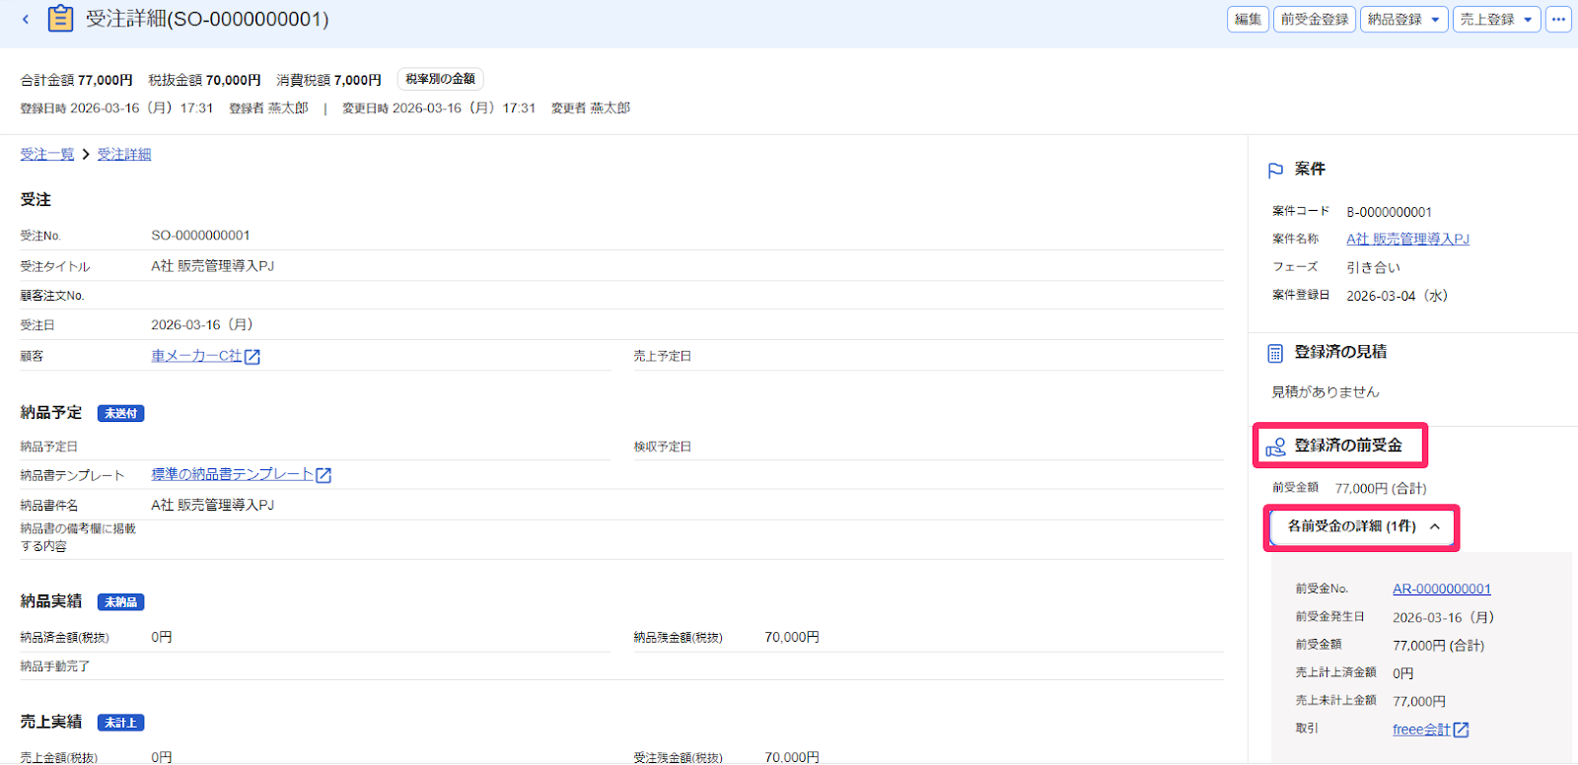Open the AR-0000000001 advance payment link
1578x765 pixels.
(x=1441, y=589)
